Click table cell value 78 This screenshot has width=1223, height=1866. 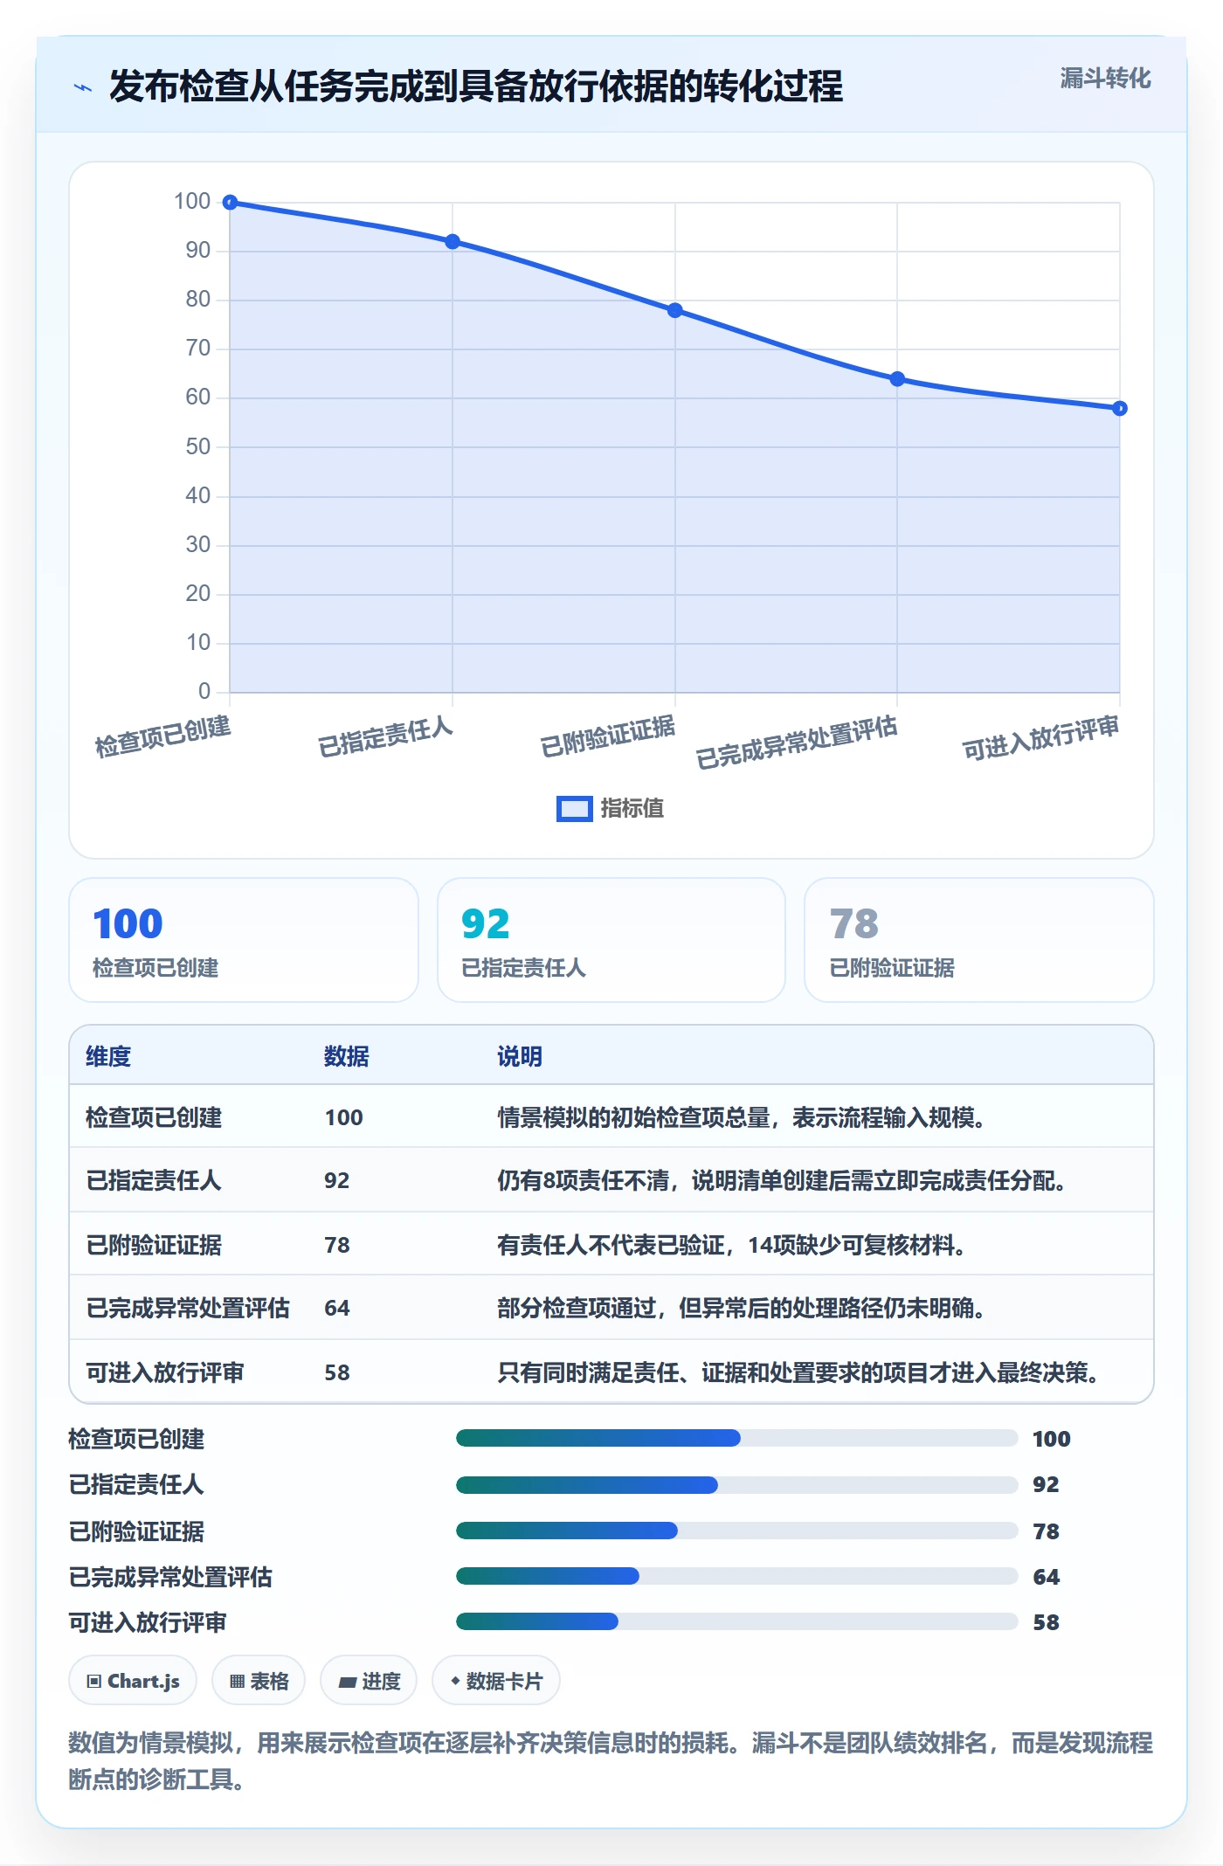pos(337,1245)
